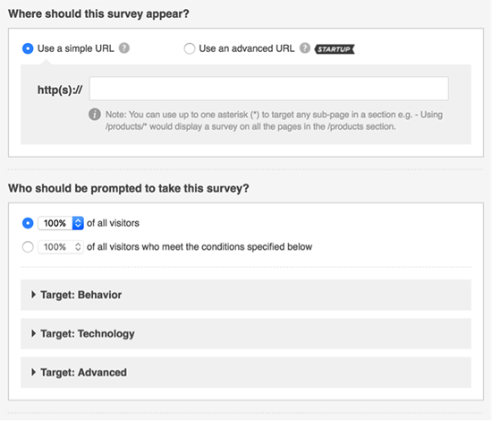Click the info icon next to the note

tap(95, 115)
